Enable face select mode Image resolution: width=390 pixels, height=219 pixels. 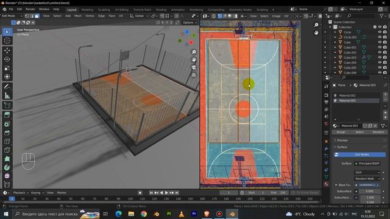coord(37,16)
